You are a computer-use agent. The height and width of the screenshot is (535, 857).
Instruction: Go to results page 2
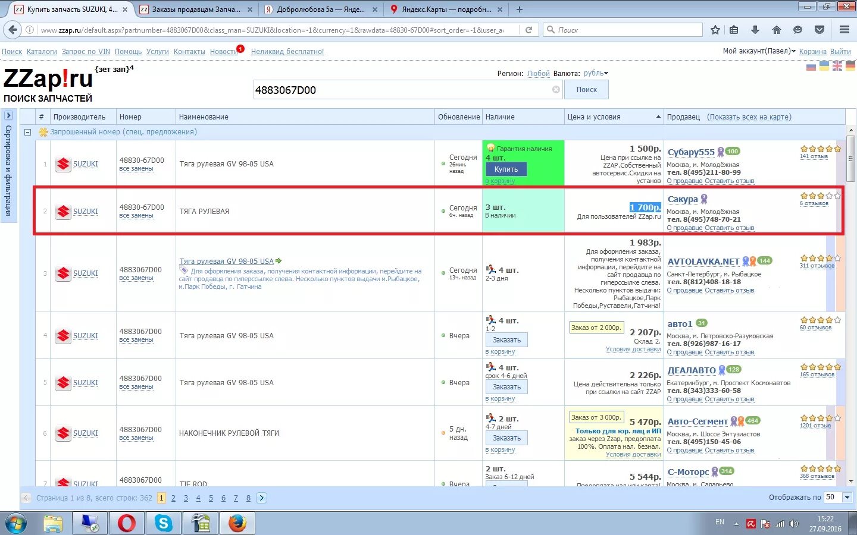[x=173, y=498]
